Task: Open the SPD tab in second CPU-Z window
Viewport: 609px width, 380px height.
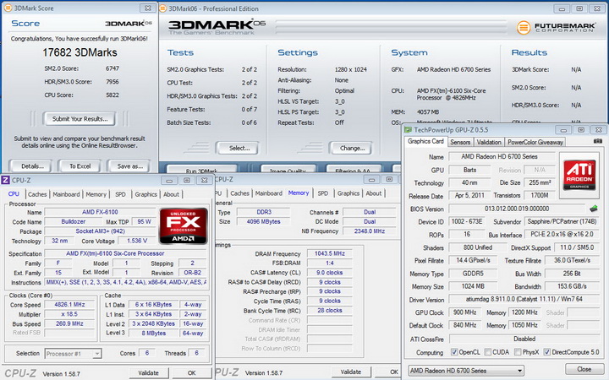Action: point(323,193)
